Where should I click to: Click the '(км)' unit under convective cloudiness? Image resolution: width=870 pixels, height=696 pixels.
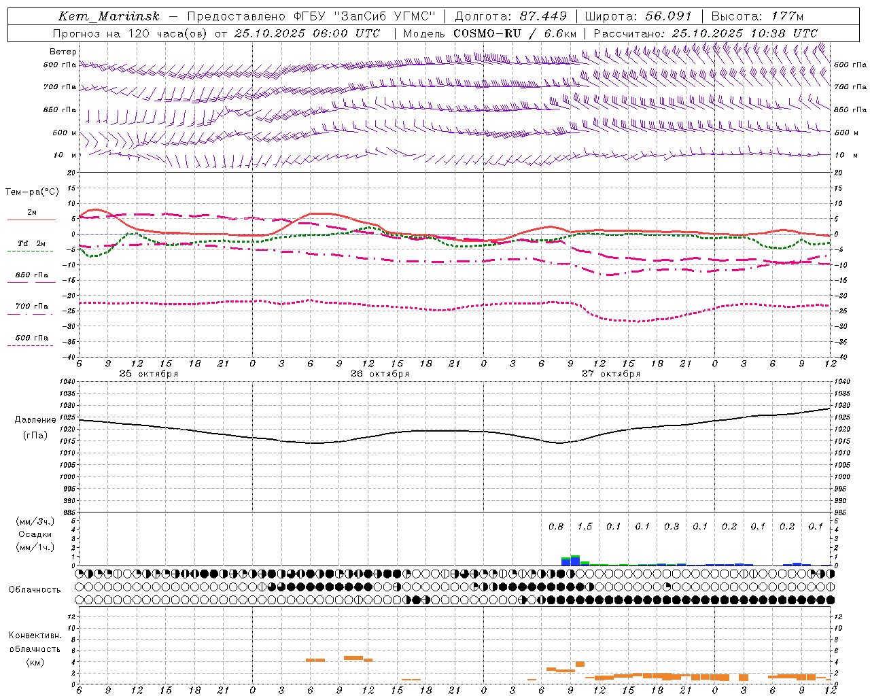pyautogui.click(x=35, y=662)
